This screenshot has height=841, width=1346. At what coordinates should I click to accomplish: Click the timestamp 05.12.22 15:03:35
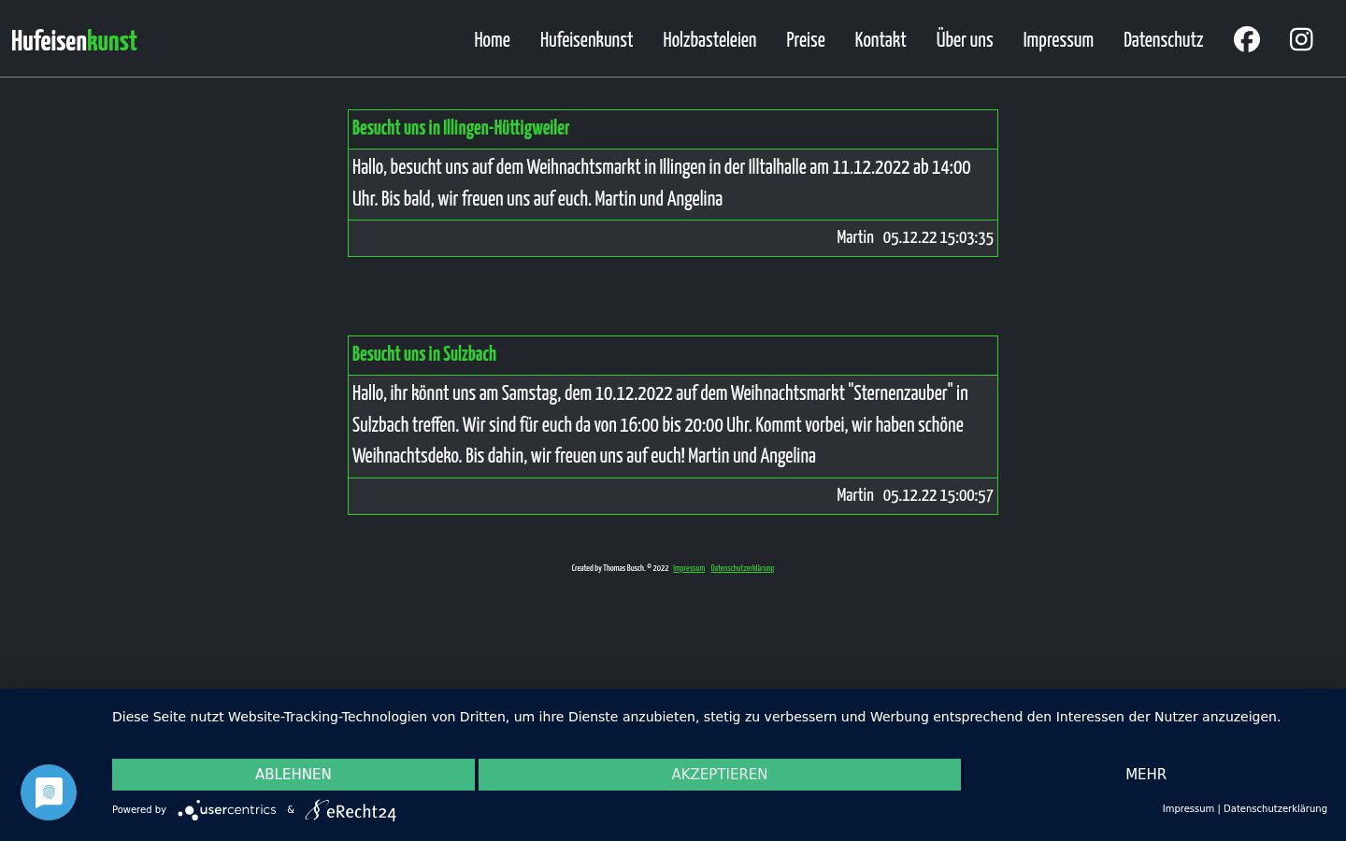pyautogui.click(x=938, y=238)
